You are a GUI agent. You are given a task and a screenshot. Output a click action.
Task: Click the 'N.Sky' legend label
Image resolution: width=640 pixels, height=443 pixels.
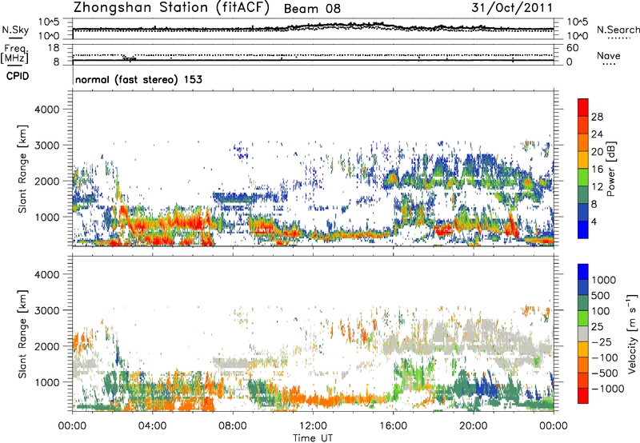pos(15,30)
